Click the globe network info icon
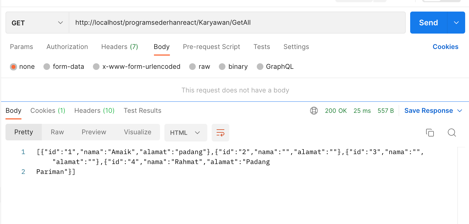 click(314, 111)
